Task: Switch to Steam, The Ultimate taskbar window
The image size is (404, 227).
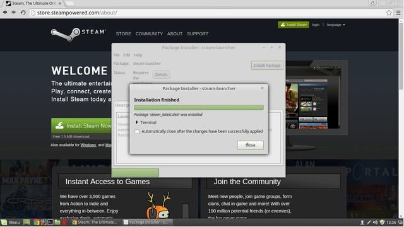Action: (x=95, y=223)
